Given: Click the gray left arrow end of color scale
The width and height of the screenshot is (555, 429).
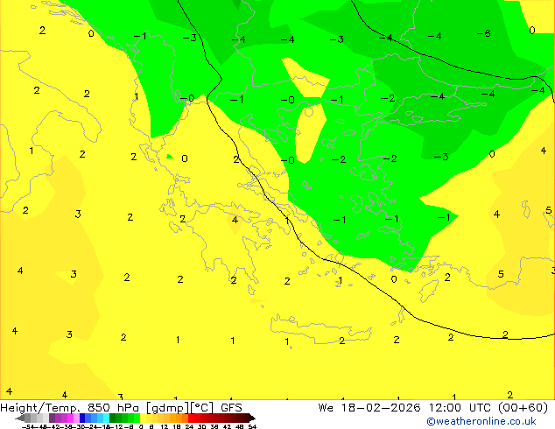Looking at the screenshot, I should point(20,418).
